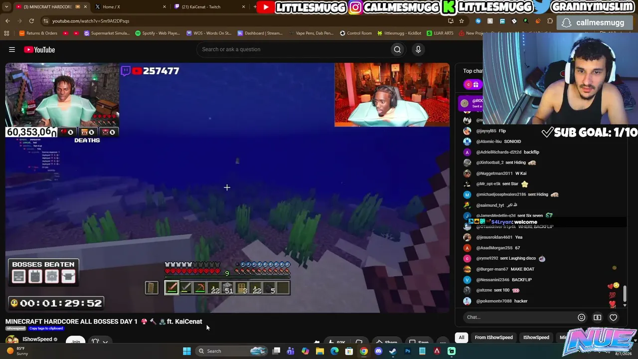This screenshot has height=359, width=638.
Task: Open the bookmarks bar apps grid
Action: point(6,33)
